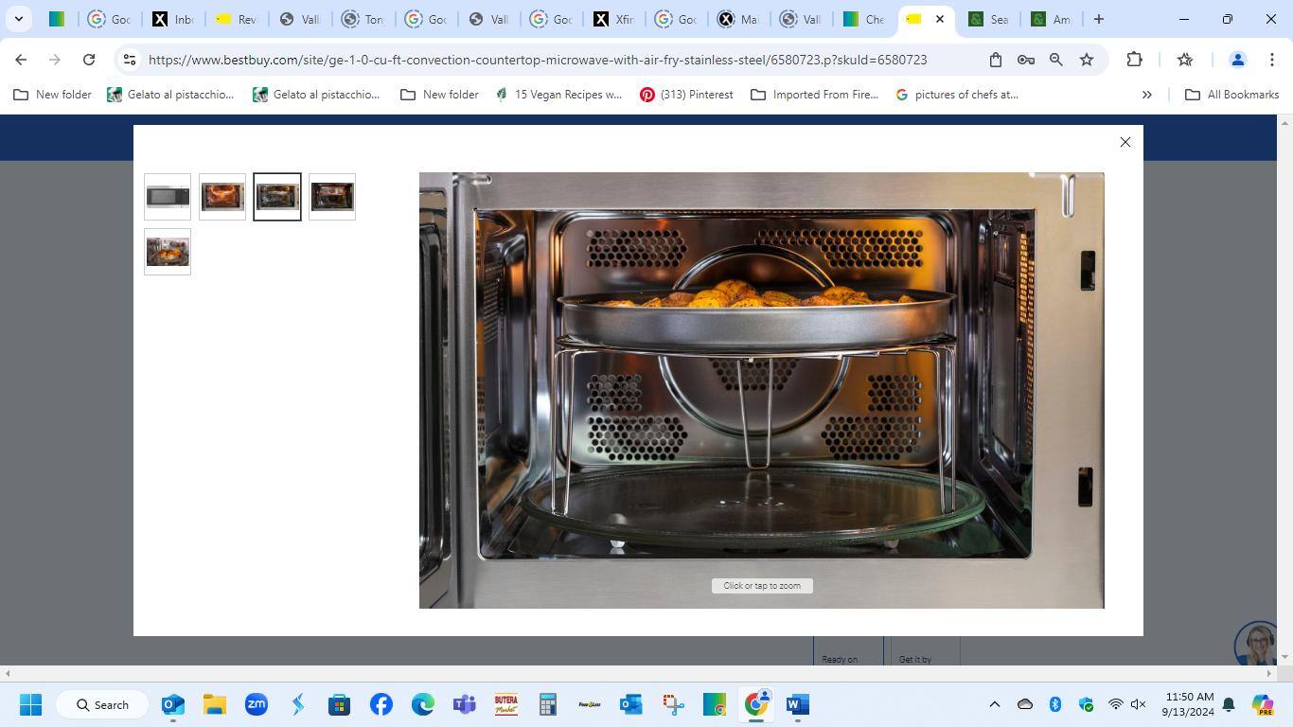This screenshot has height=727, width=1293.
Task: Click the Best Buy URL address field
Action: [x=537, y=60]
